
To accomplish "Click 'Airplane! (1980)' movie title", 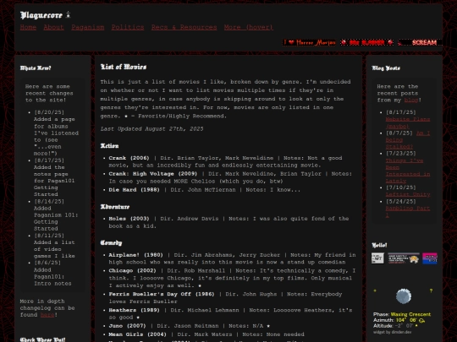I will 135,255.
